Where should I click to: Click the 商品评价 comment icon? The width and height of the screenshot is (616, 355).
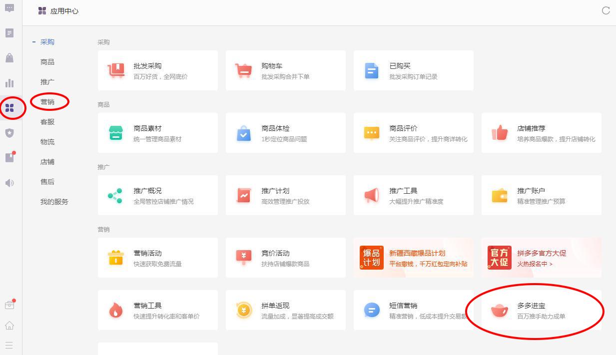(x=372, y=133)
